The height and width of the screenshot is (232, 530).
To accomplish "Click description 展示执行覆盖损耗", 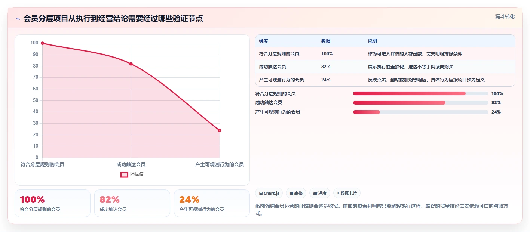I will 411,66.
